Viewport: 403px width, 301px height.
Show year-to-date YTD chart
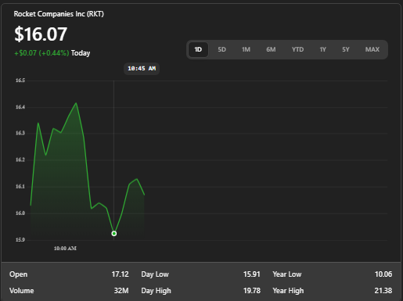pos(297,49)
